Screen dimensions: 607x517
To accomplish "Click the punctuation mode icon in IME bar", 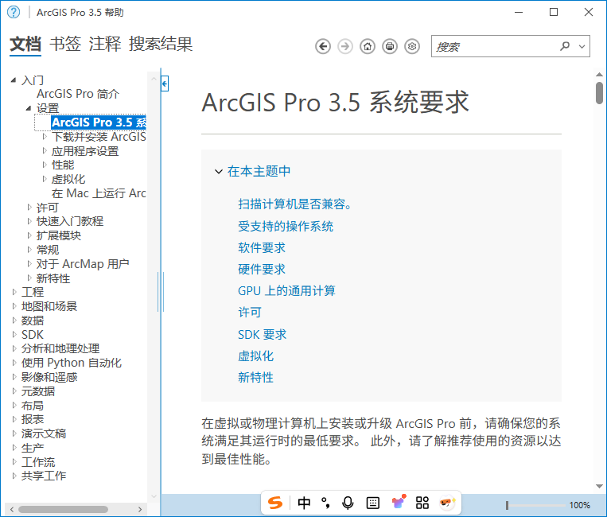I will pos(326,503).
